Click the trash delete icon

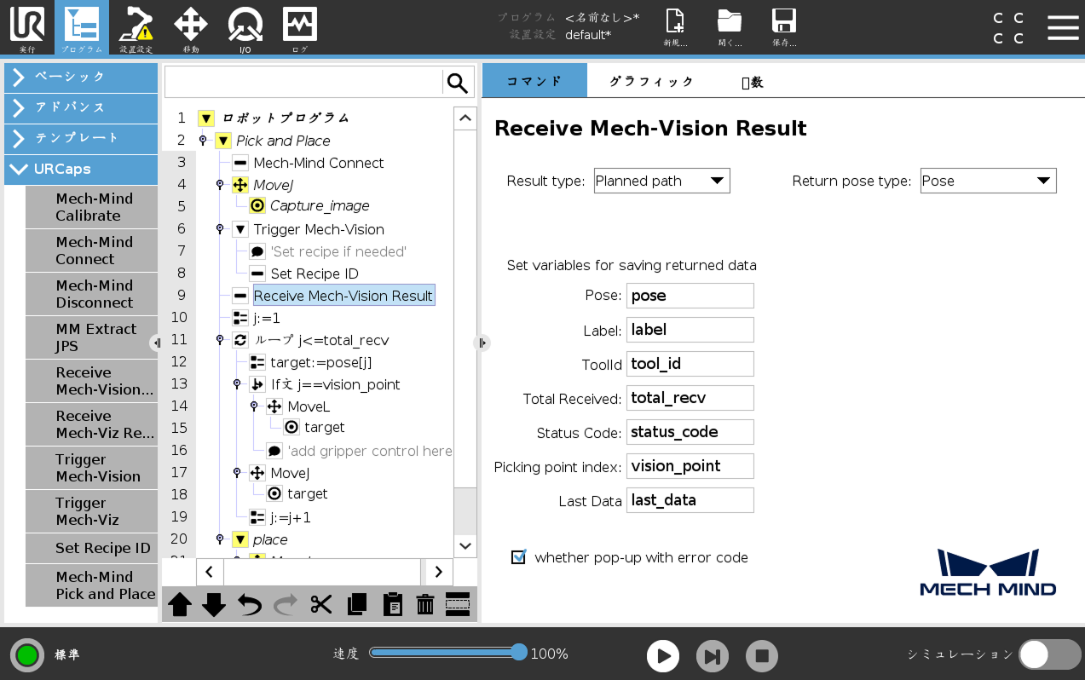[x=424, y=605]
